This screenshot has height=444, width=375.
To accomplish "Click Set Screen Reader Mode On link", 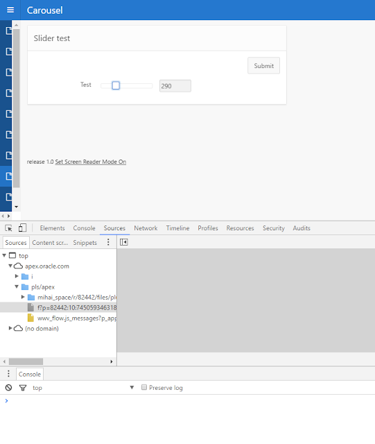I will (91, 162).
